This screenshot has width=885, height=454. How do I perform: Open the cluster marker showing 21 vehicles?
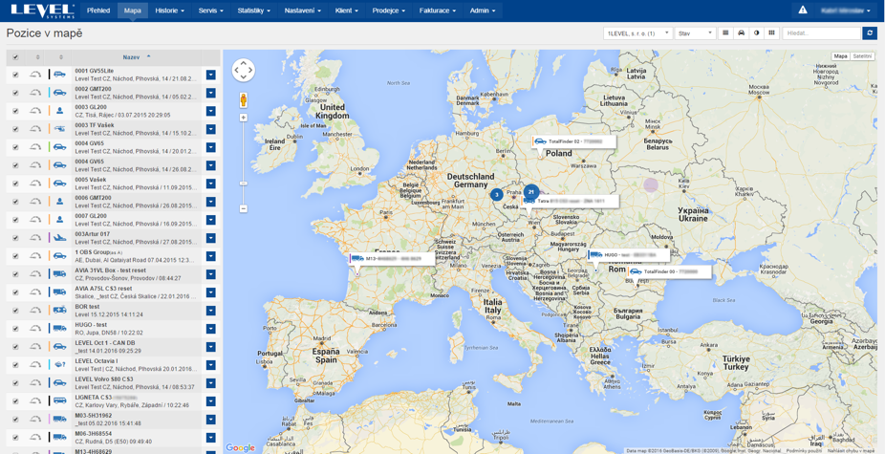coord(531,192)
